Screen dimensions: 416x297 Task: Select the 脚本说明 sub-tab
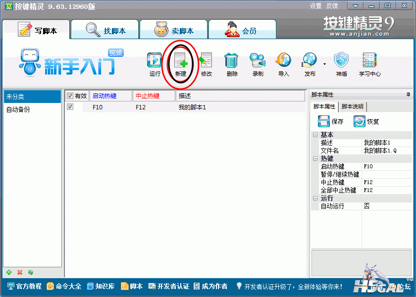point(353,106)
